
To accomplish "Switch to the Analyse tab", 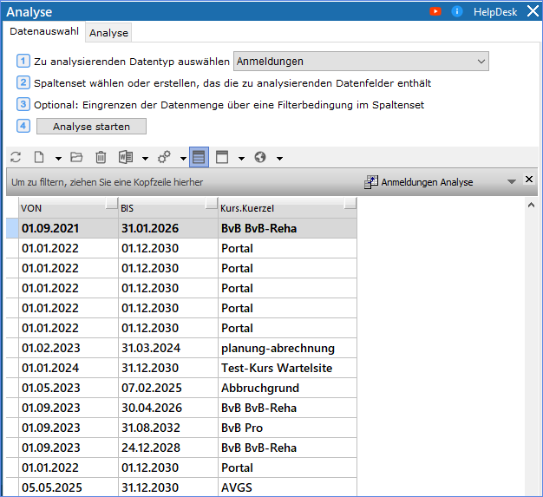I will [x=108, y=33].
